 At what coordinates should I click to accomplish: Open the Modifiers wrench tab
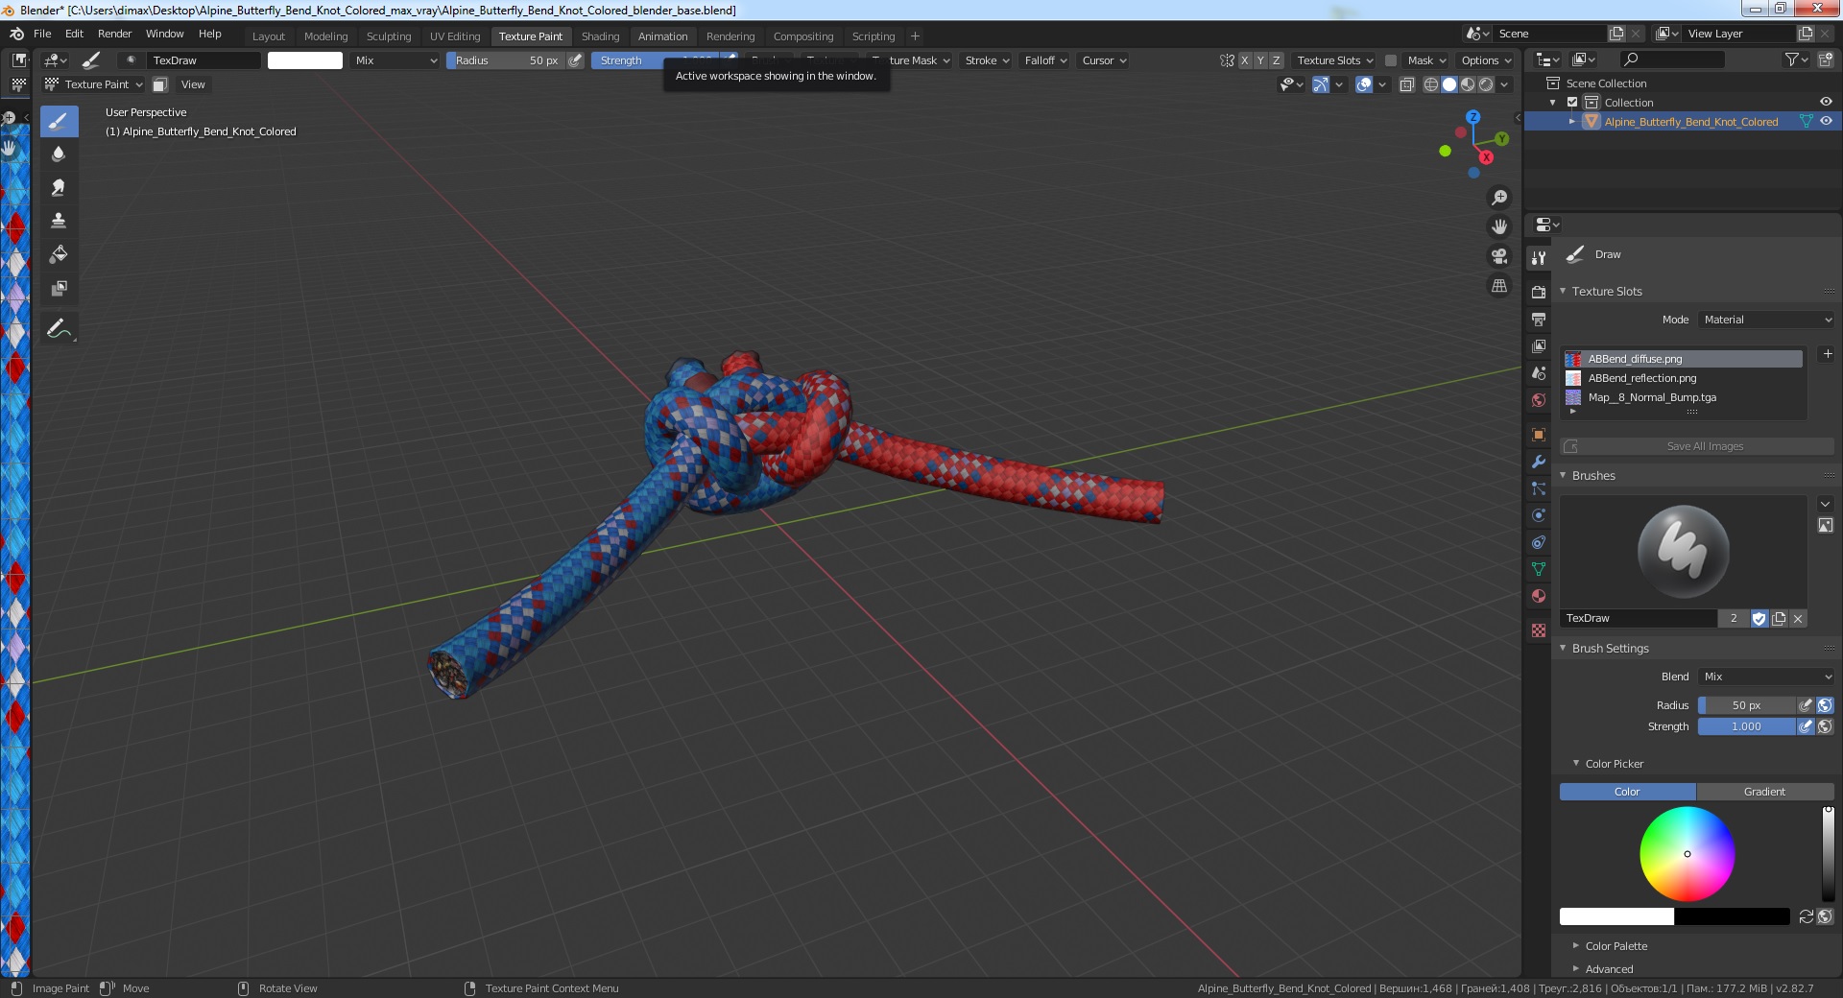1539,462
